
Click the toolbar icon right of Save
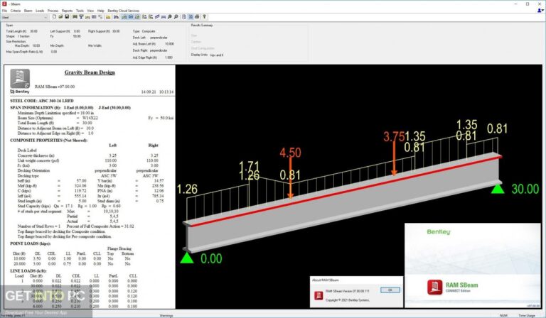pos(75,17)
